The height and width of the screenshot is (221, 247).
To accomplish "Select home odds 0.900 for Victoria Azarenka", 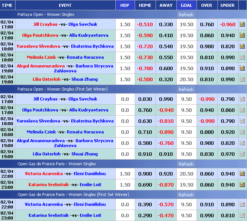I will tap(145, 174).
